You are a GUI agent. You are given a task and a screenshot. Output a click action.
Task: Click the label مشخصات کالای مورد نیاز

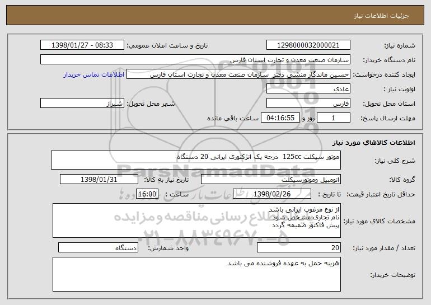pyautogui.click(x=380, y=221)
